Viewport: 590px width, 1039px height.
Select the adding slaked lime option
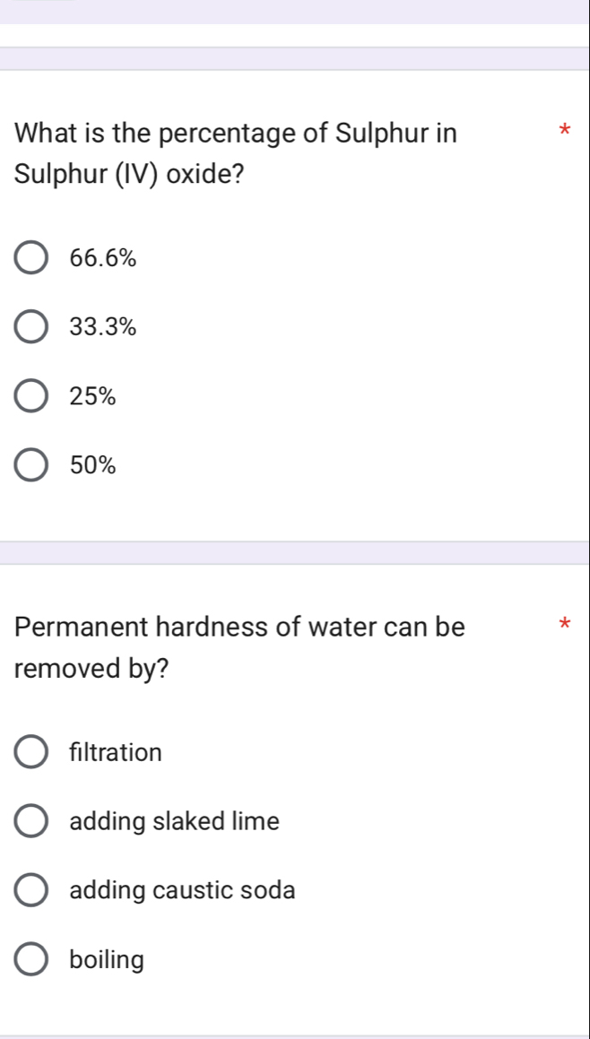point(30,821)
